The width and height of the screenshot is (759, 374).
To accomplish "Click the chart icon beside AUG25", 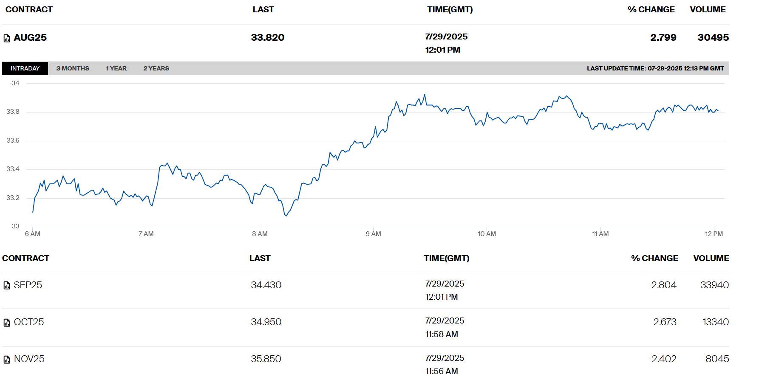I will tap(7, 38).
